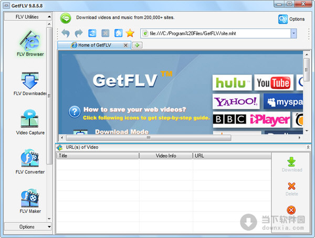Expand the Options section in sidebar
The image size is (315, 238).
tap(28, 227)
